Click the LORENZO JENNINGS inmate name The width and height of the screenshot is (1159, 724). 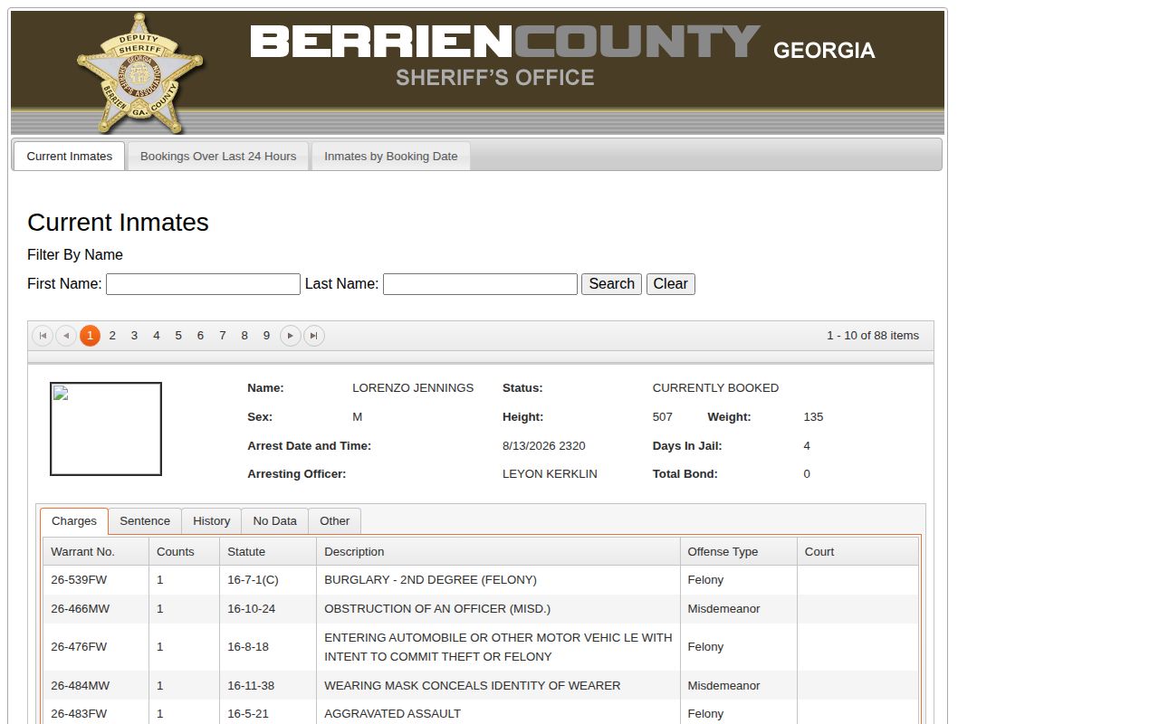(413, 388)
